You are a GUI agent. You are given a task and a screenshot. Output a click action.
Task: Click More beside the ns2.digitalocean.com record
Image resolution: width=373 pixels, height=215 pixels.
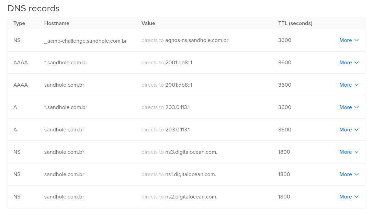[x=346, y=197]
